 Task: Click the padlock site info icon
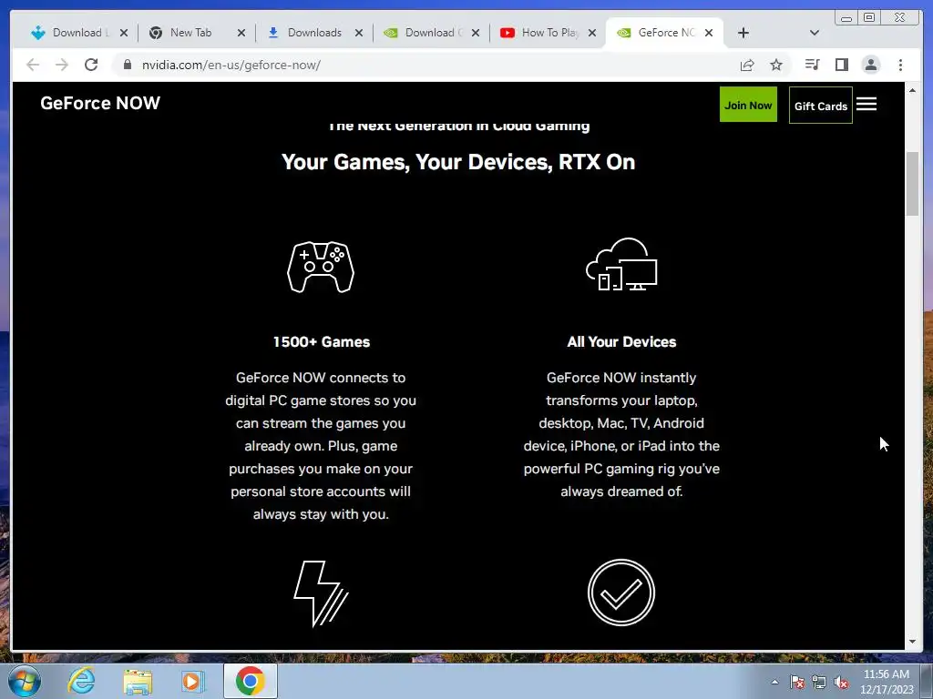click(x=128, y=65)
